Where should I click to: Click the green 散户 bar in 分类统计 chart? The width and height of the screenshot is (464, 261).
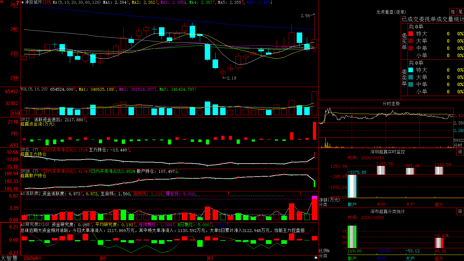coord(352,237)
